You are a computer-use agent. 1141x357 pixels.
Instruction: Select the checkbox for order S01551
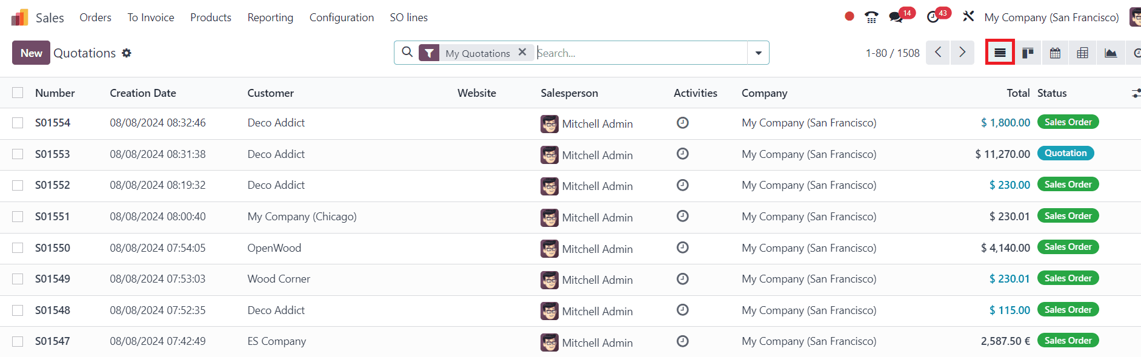[18, 217]
